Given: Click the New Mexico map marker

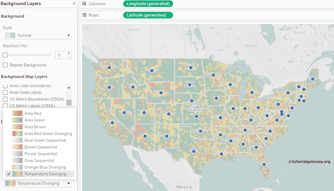Looking at the screenshot, I should (167, 136).
